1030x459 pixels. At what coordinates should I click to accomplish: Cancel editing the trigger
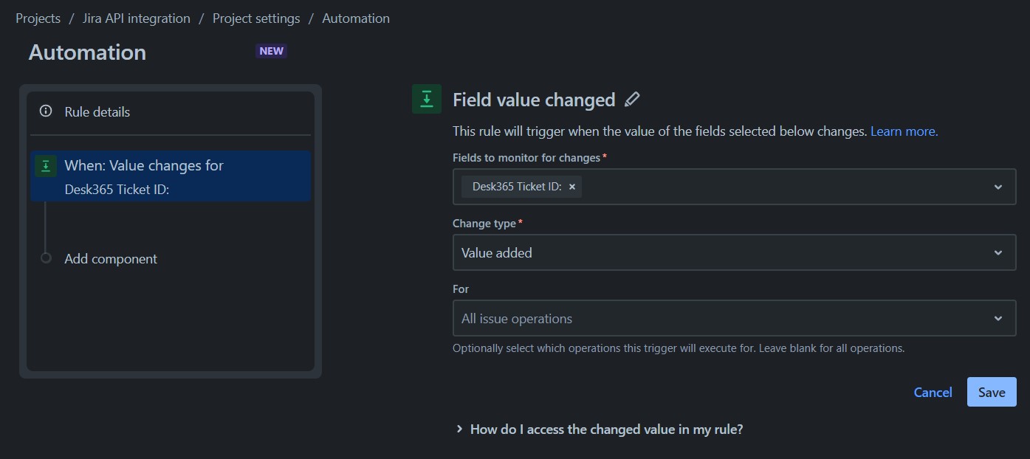pyautogui.click(x=933, y=392)
